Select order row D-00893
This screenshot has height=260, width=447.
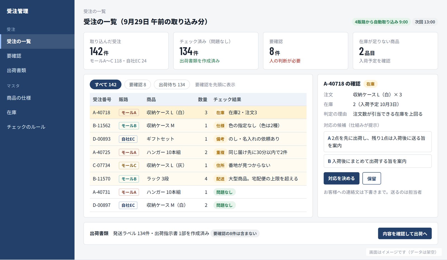click(x=198, y=139)
